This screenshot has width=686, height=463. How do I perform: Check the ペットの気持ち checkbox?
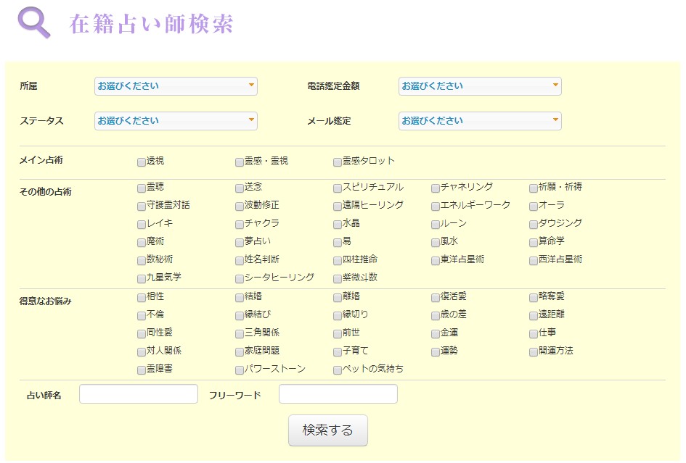tap(337, 369)
